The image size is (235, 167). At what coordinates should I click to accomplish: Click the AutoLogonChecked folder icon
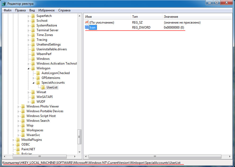pos(38,73)
